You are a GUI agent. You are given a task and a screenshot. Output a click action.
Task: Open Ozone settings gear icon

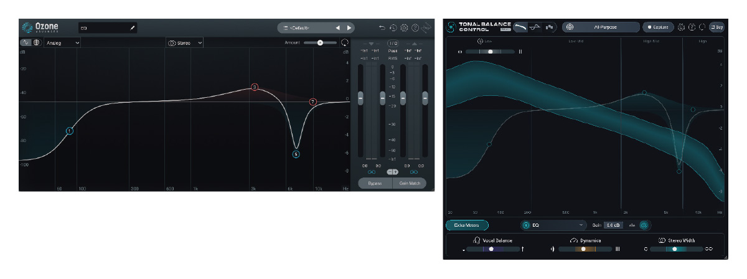click(404, 28)
